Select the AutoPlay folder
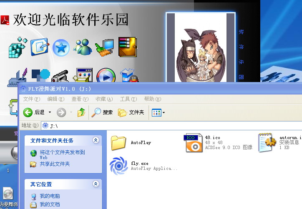This screenshot has width=302, height=209. pyautogui.click(x=131, y=143)
